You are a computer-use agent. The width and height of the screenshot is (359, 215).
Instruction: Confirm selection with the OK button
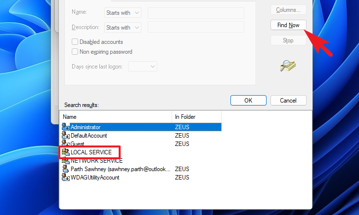248,101
